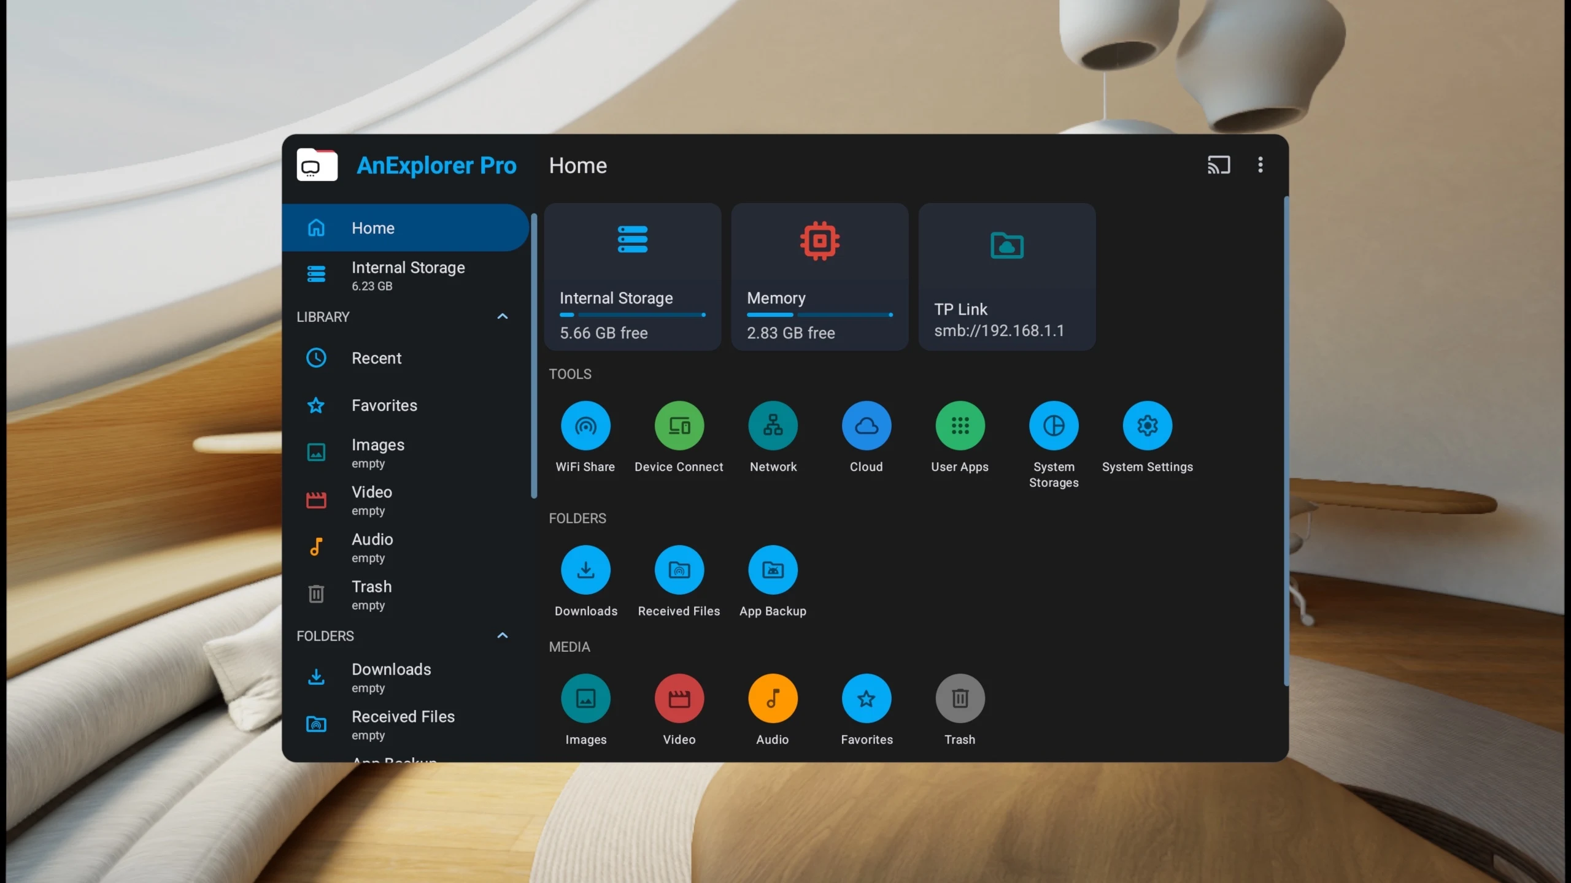The height and width of the screenshot is (883, 1571).
Task: Open System Settings tool
Action: click(1147, 426)
